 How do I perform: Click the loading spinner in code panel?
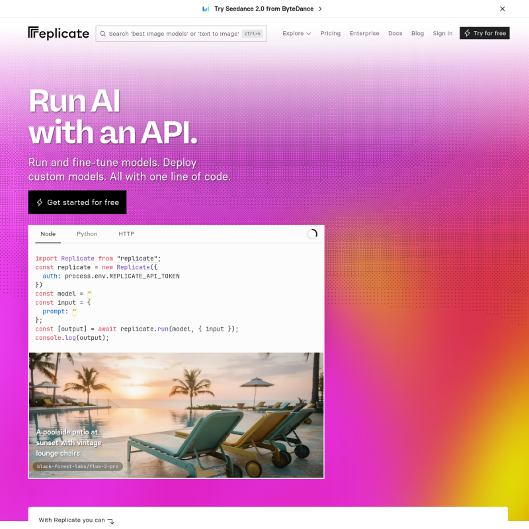(x=312, y=234)
